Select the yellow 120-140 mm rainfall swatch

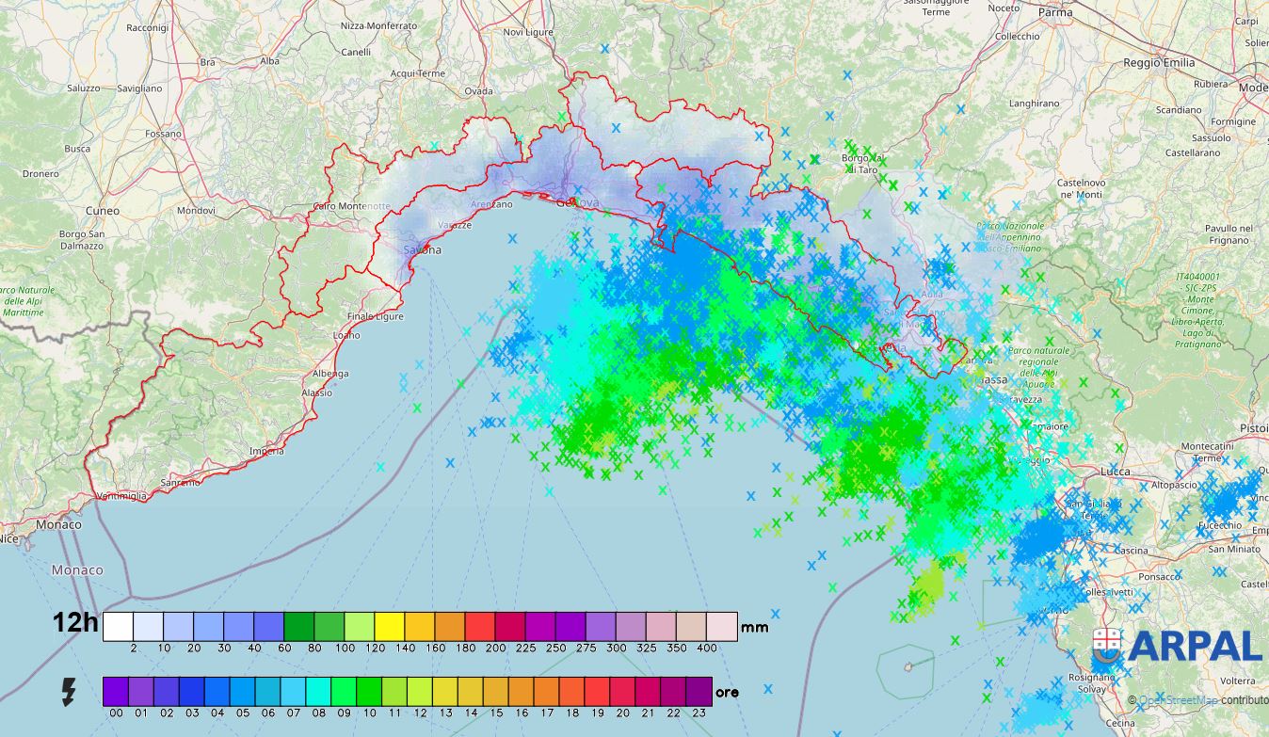pos(390,626)
